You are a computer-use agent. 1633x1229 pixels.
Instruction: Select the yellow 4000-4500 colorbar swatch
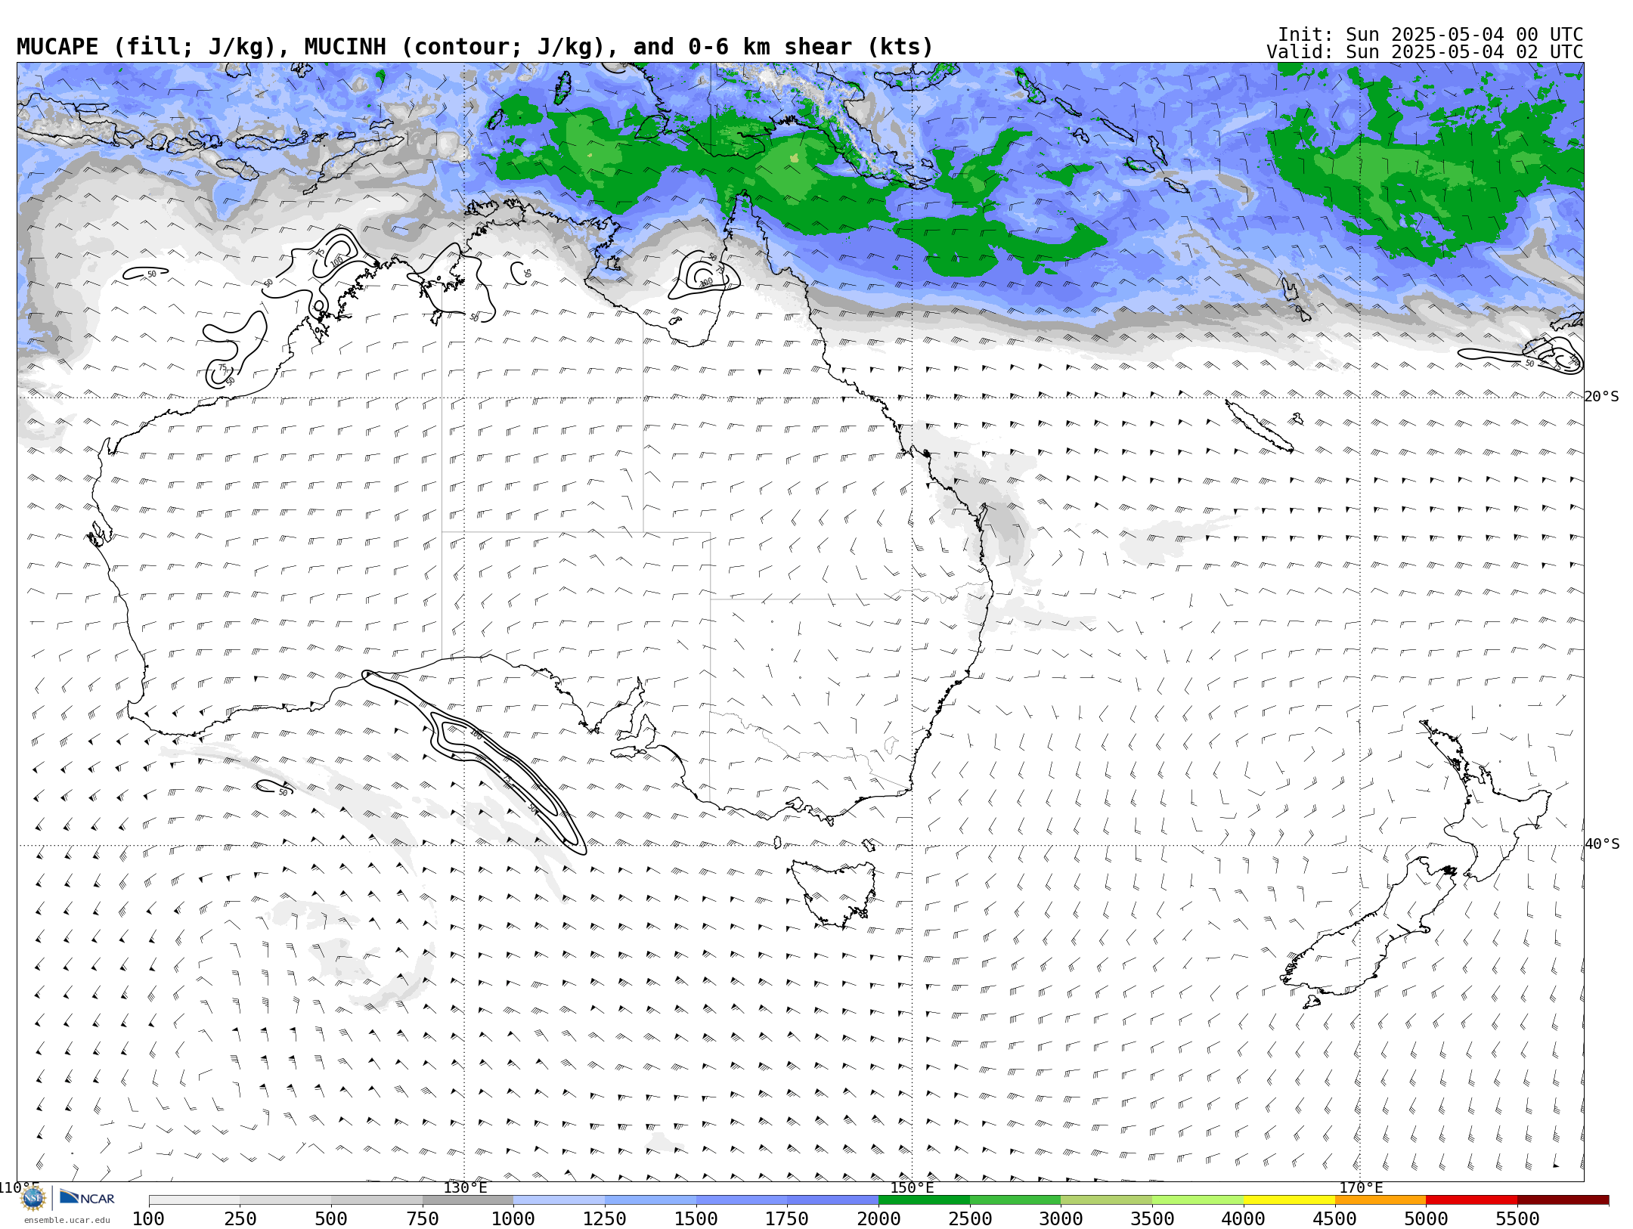[1289, 1200]
